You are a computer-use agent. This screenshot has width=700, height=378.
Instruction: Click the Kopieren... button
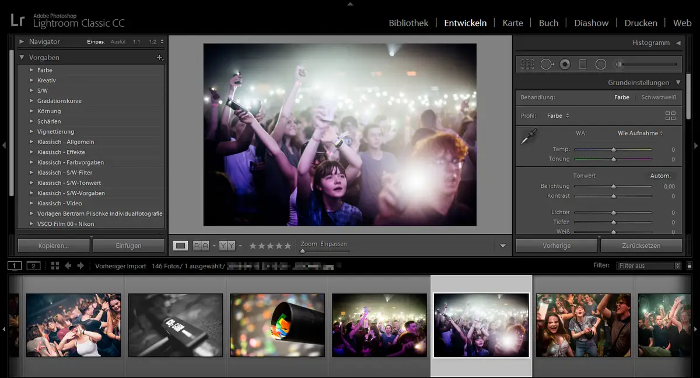[54, 246]
